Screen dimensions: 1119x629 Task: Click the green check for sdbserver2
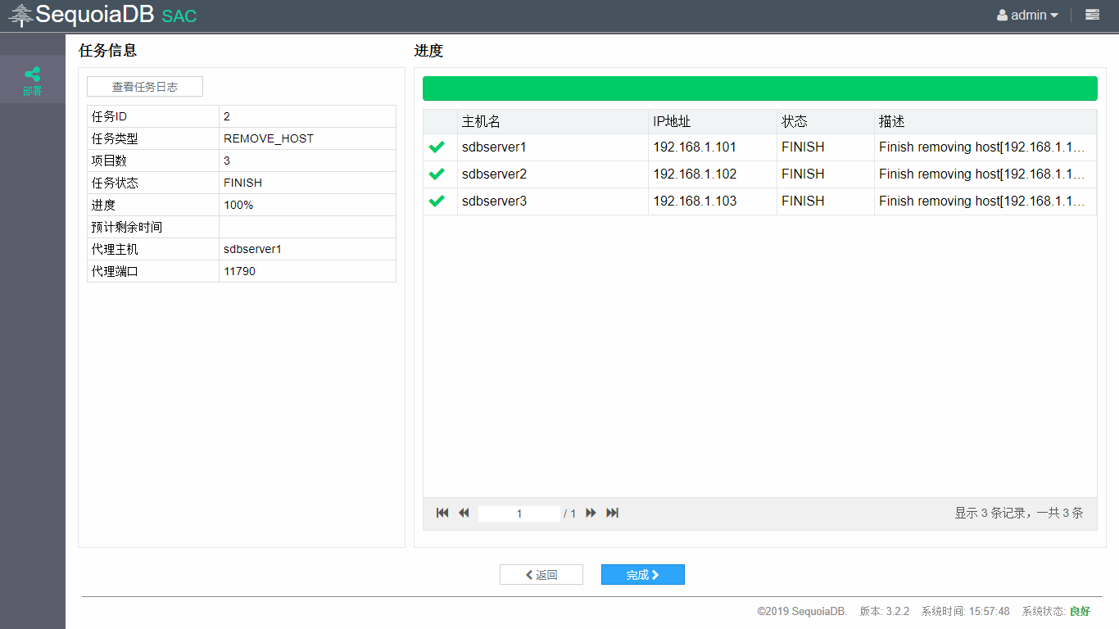pyautogui.click(x=437, y=174)
